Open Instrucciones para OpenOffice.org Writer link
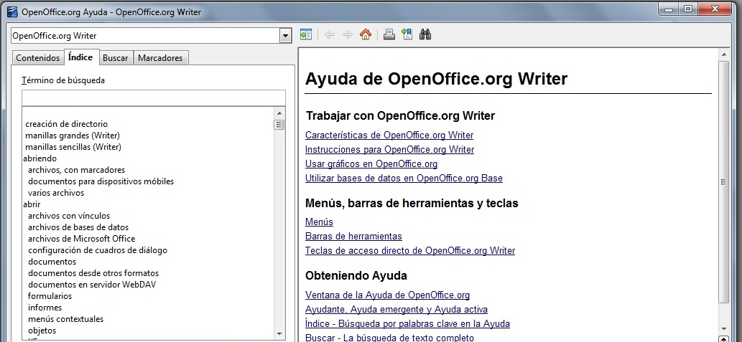Image resolution: width=742 pixels, height=342 pixels. tap(389, 150)
